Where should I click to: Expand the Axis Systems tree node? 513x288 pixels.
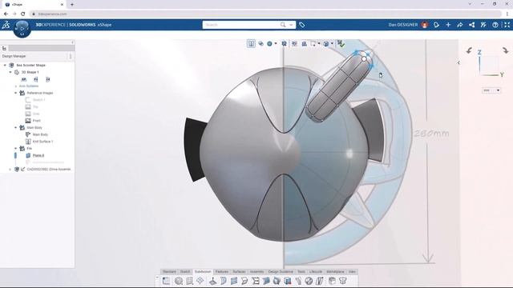point(16,86)
